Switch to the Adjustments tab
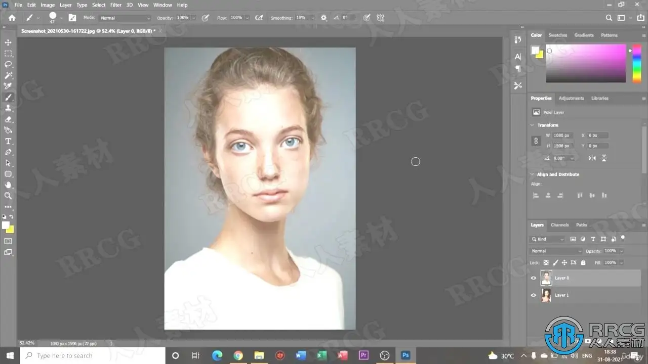 [571, 98]
